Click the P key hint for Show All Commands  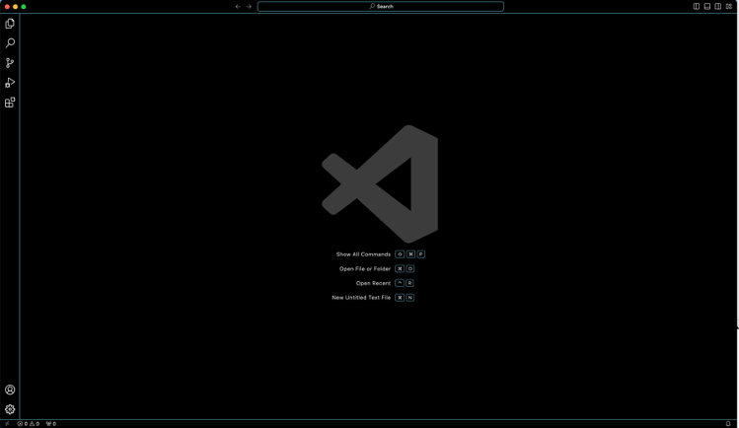(421, 254)
